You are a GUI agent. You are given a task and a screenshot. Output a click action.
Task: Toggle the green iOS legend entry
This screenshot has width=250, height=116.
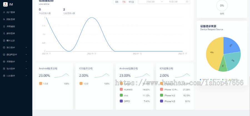[225, 79]
